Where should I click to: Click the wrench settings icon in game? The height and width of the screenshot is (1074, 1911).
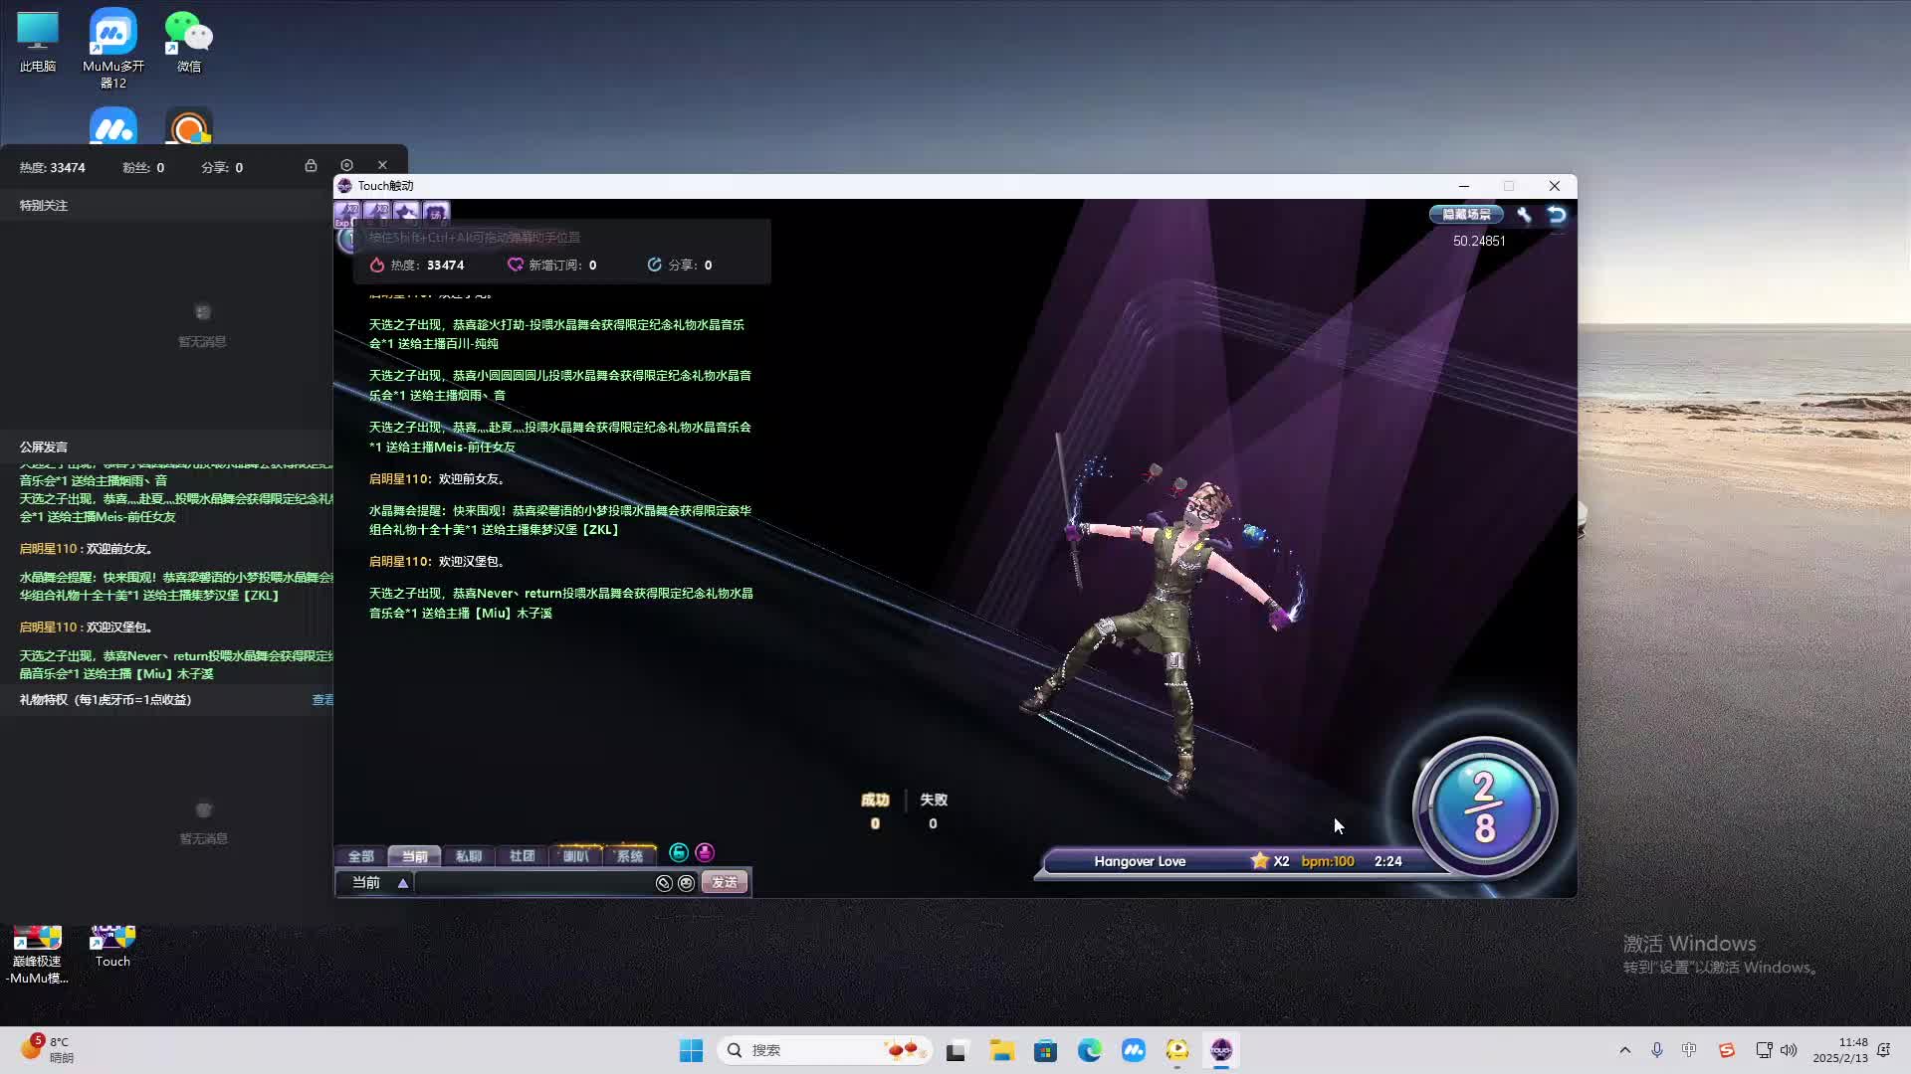tap(1524, 214)
